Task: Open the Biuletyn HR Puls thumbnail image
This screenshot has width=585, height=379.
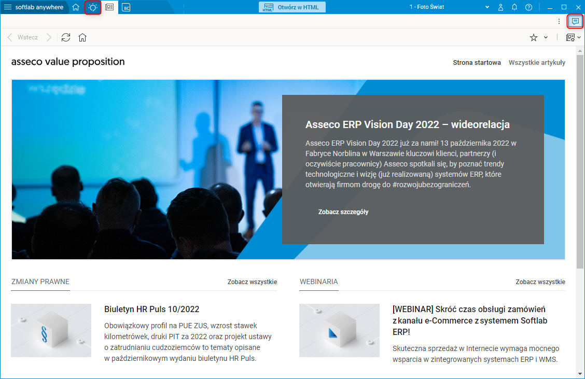Action: [51, 330]
